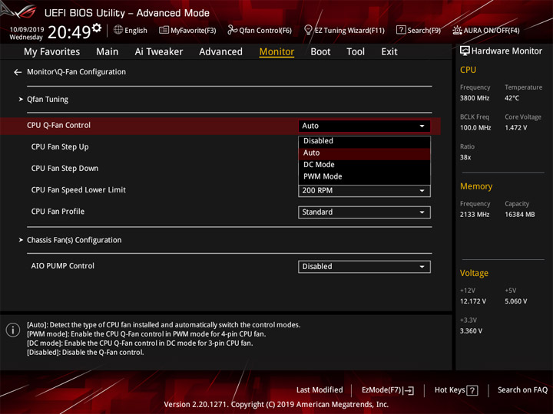Switch to the Boot tab
Screen dimensions: 553x414
[320, 52]
